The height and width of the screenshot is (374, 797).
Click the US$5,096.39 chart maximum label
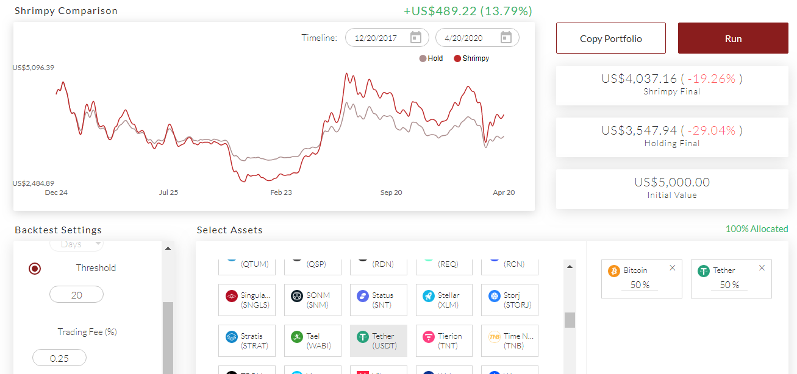34,68
